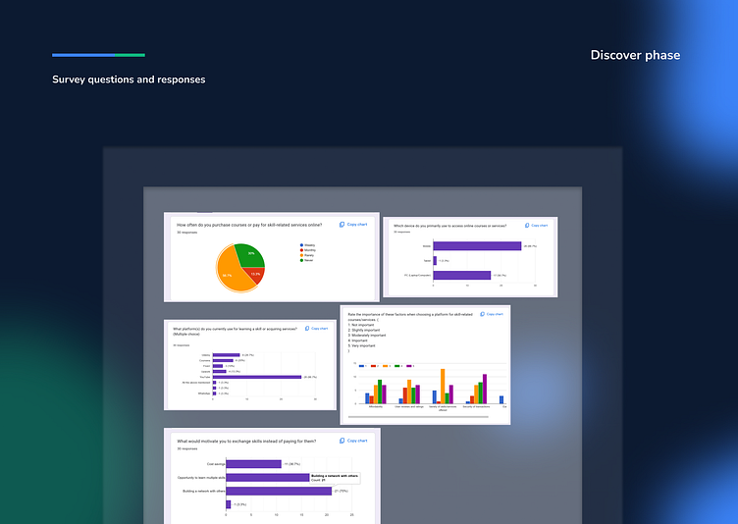Select the YouTube bar in platforms chart
Image resolution: width=738 pixels, height=524 pixels.
[x=257, y=377]
